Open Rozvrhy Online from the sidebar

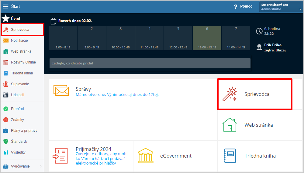pyautogui.click(x=23, y=62)
